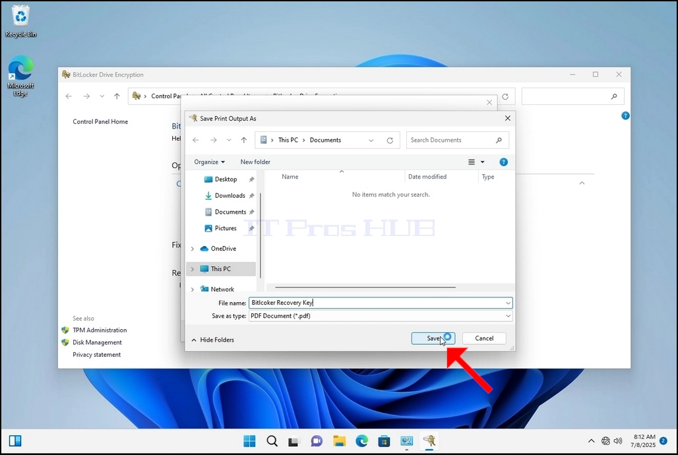Open volume control in system tray
Screen dimensions: 678x455
[x=619, y=441]
